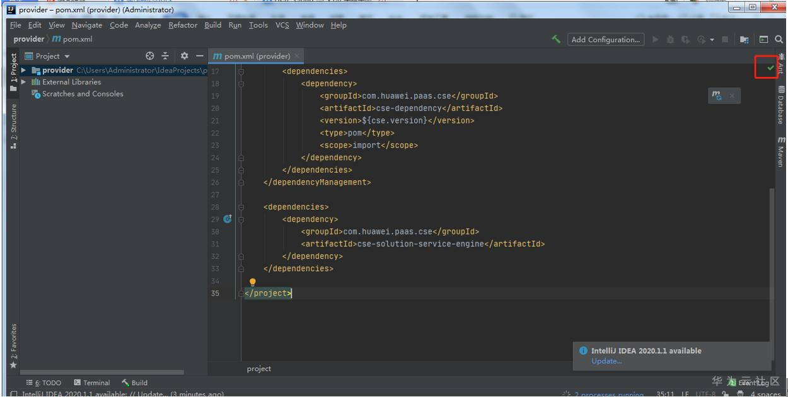788x397 pixels.
Task: Click the green inspection checkmark indicator
Action: pos(770,67)
